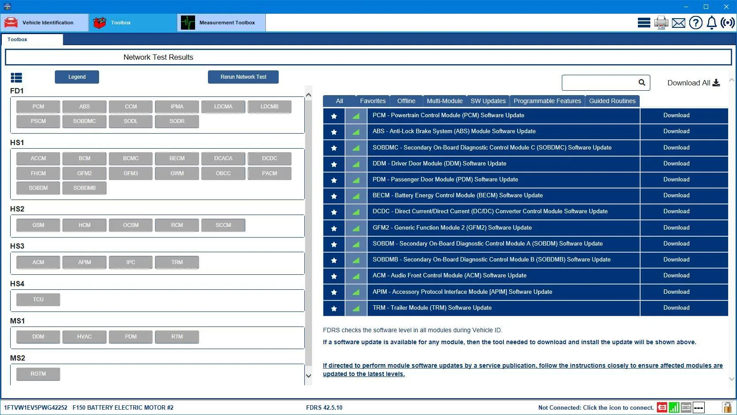Toggle the module list view icon
737x415 pixels.
pyautogui.click(x=16, y=78)
